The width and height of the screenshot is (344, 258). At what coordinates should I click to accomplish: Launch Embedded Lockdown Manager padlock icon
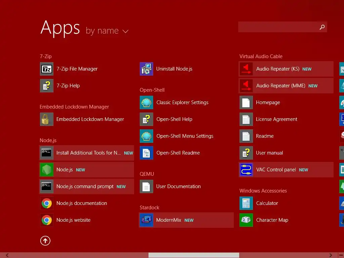46,119
